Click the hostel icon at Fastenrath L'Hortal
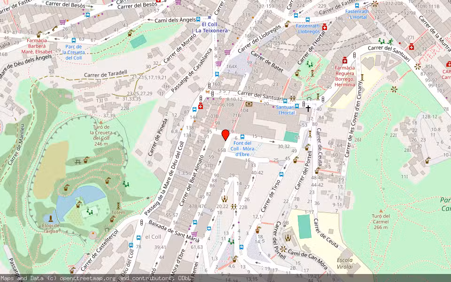The width and height of the screenshot is (451, 282). click(357, 5)
